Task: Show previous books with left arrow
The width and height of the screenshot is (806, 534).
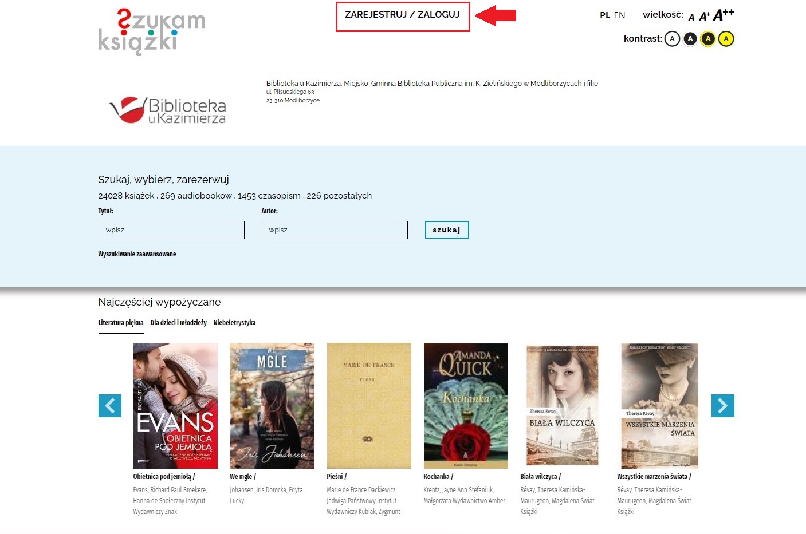Action: 110,406
